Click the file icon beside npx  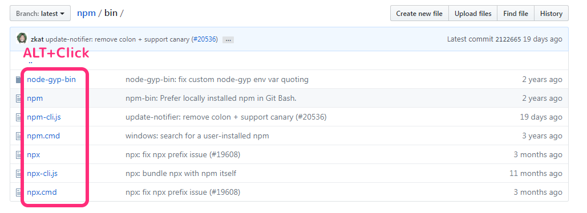point(19,155)
